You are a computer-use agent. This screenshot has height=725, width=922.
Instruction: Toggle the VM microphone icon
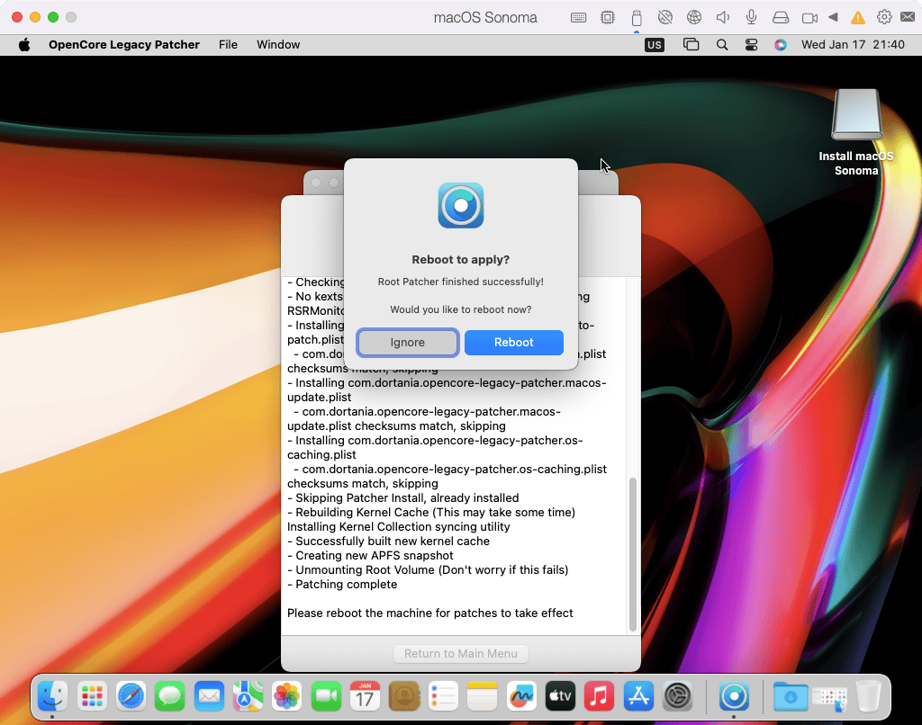point(751,17)
